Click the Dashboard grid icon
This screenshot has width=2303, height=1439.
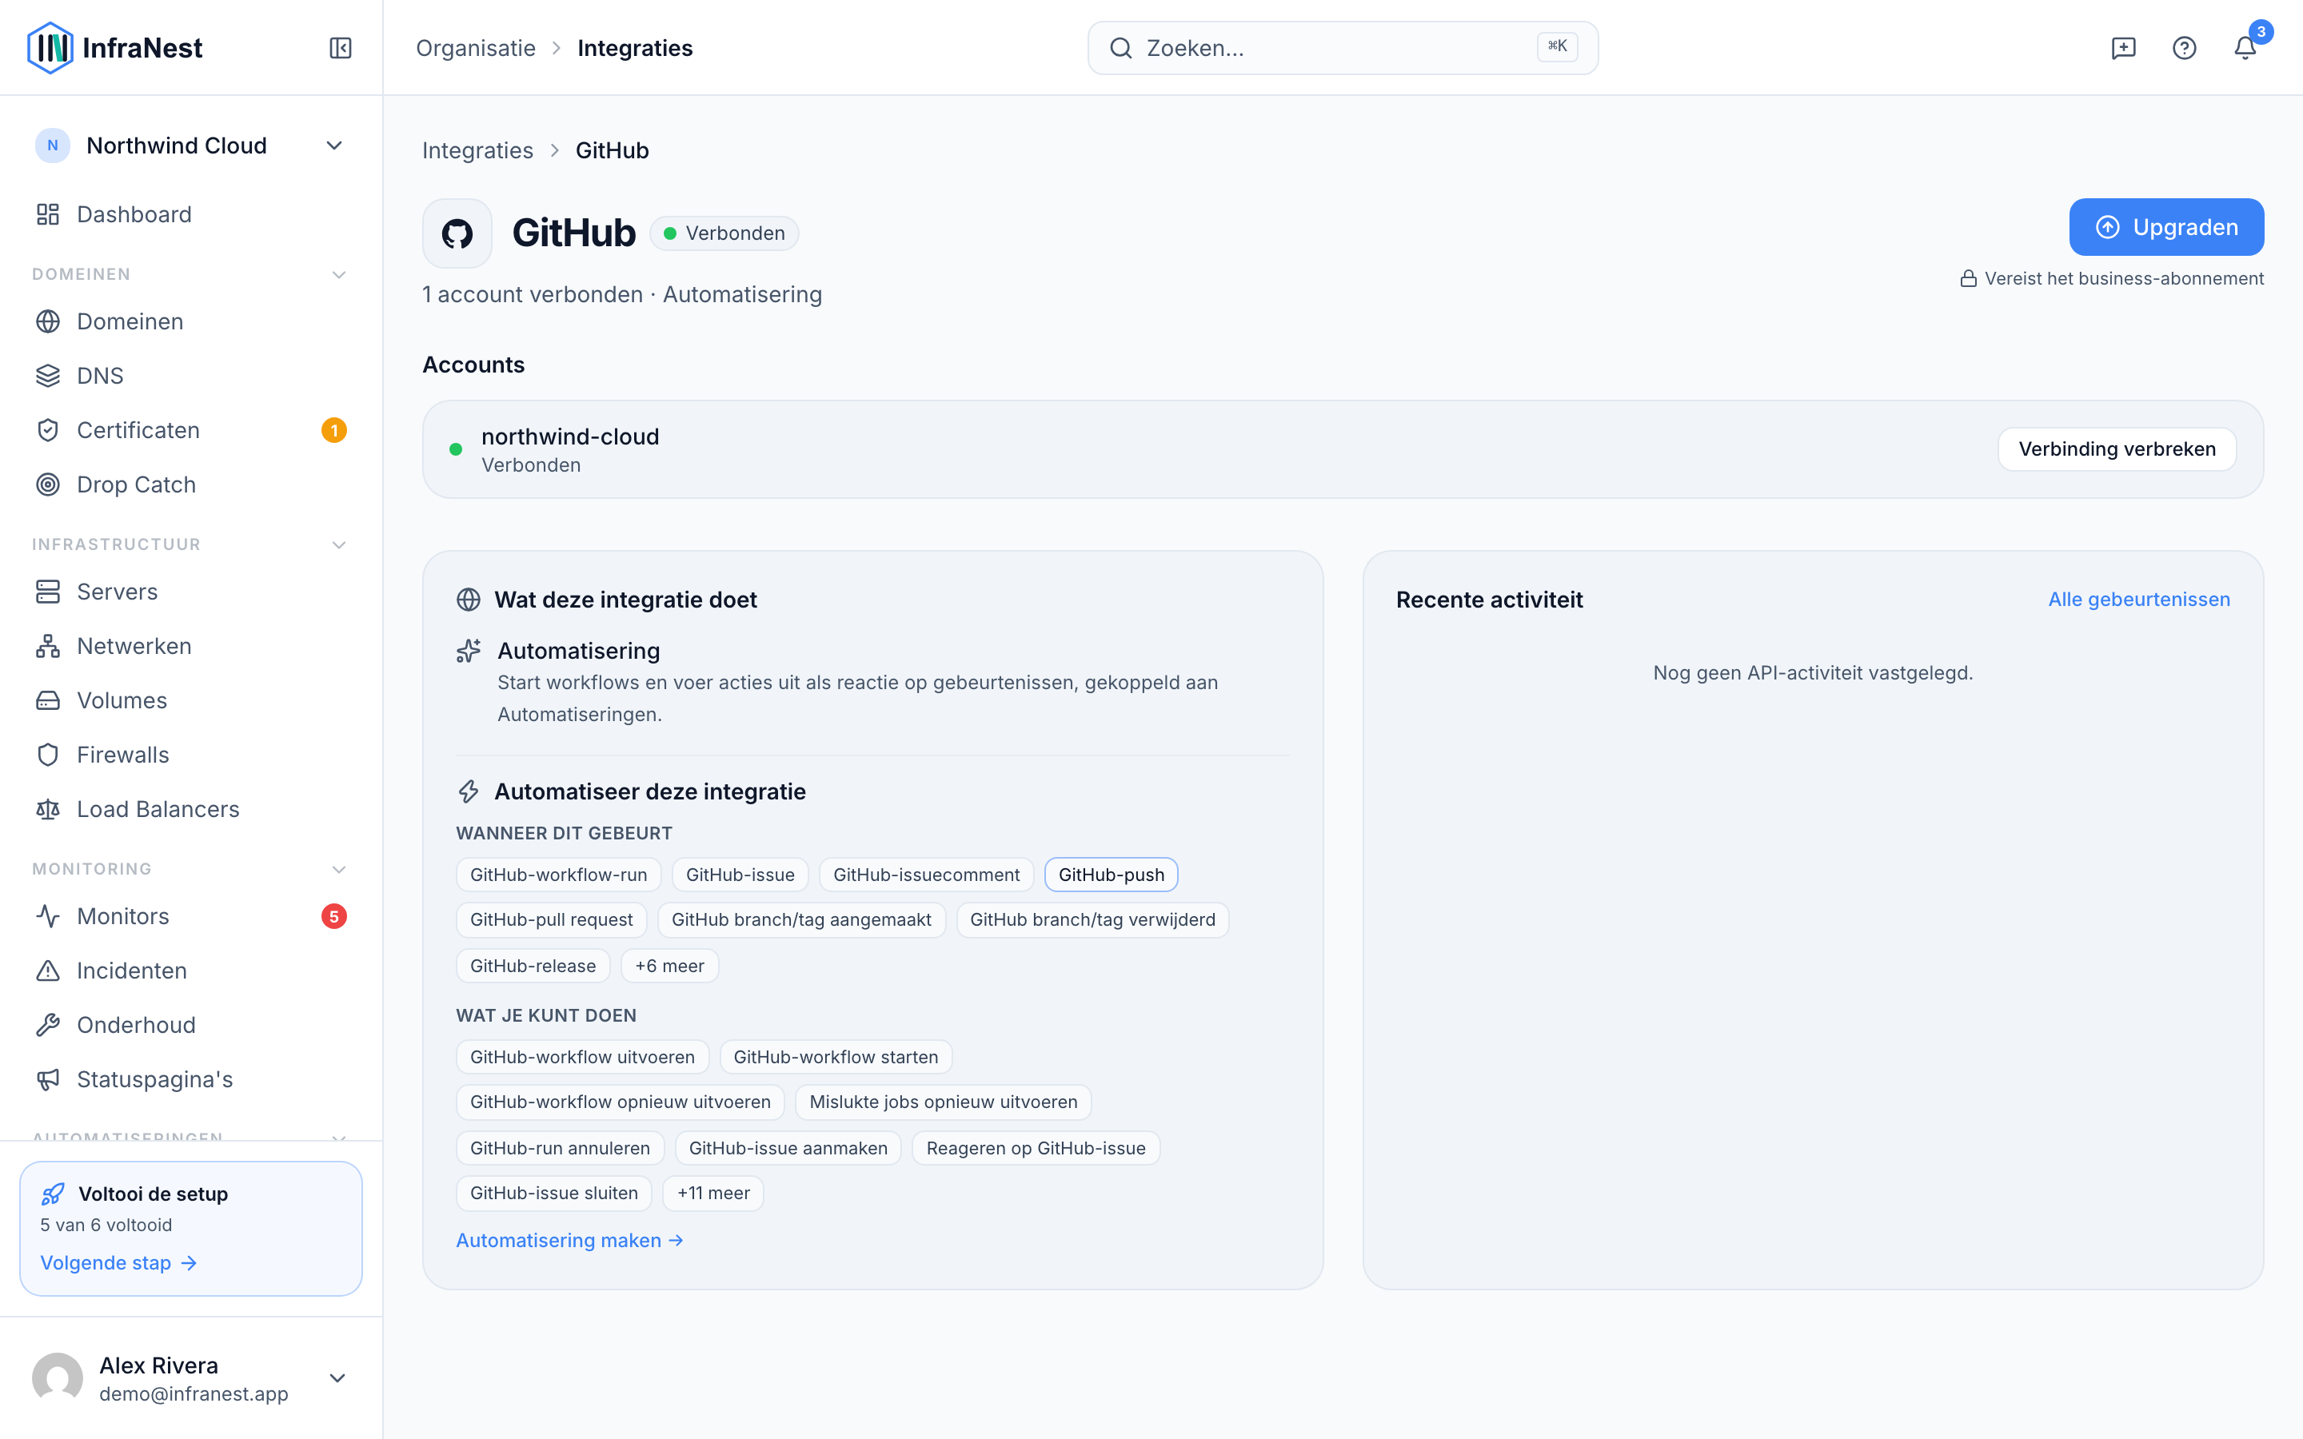[x=48, y=214]
